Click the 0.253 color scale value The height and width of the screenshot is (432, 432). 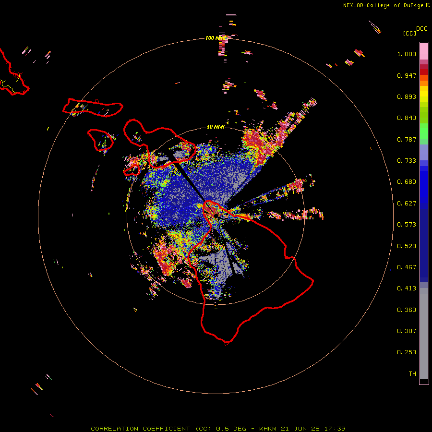pyautogui.click(x=407, y=352)
